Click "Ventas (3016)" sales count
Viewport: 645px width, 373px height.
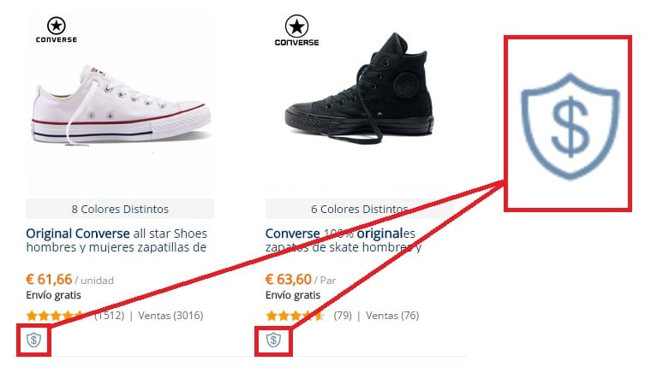pos(170,316)
